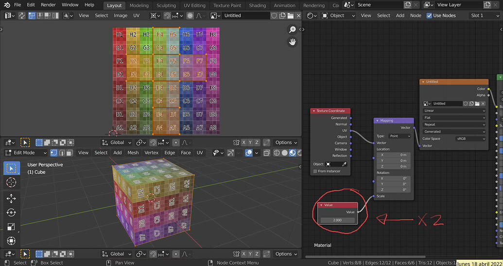Image resolution: width=503 pixels, height=266 pixels.
Task: Toggle X-ray mode in the 3D viewport
Action: coord(267,153)
